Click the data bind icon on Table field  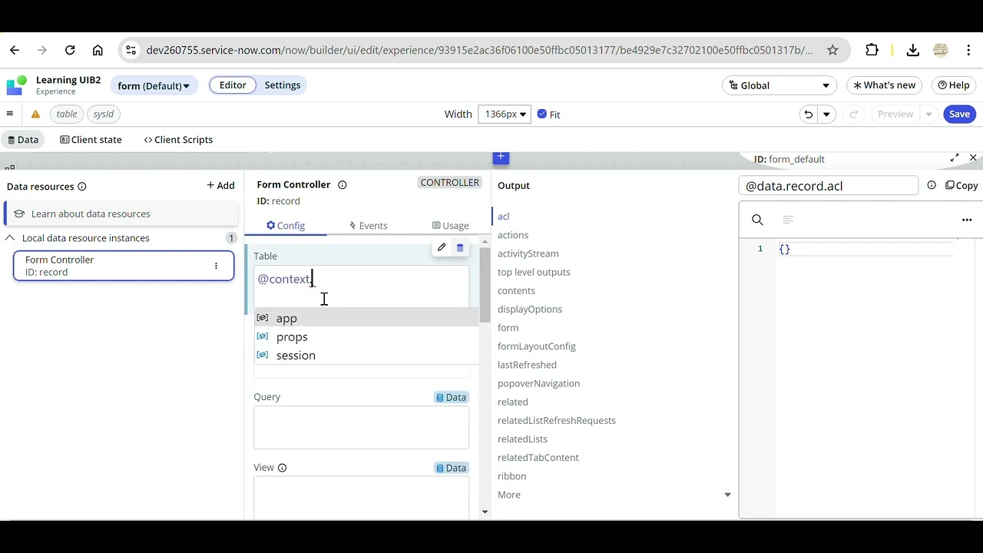click(460, 247)
